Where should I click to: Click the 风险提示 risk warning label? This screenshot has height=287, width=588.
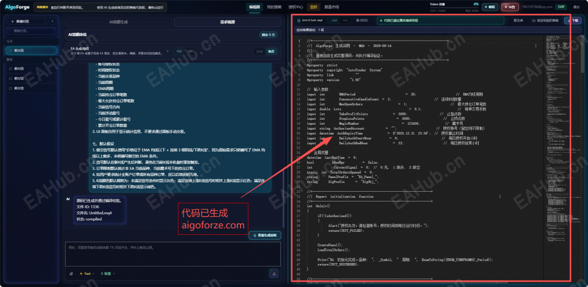tap(43, 7)
